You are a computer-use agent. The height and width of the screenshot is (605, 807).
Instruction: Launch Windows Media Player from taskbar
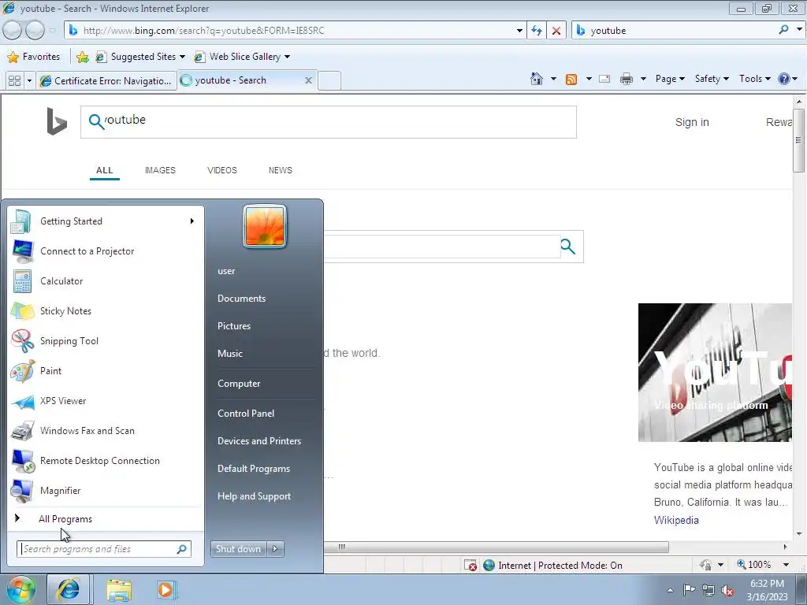pyautogui.click(x=166, y=589)
